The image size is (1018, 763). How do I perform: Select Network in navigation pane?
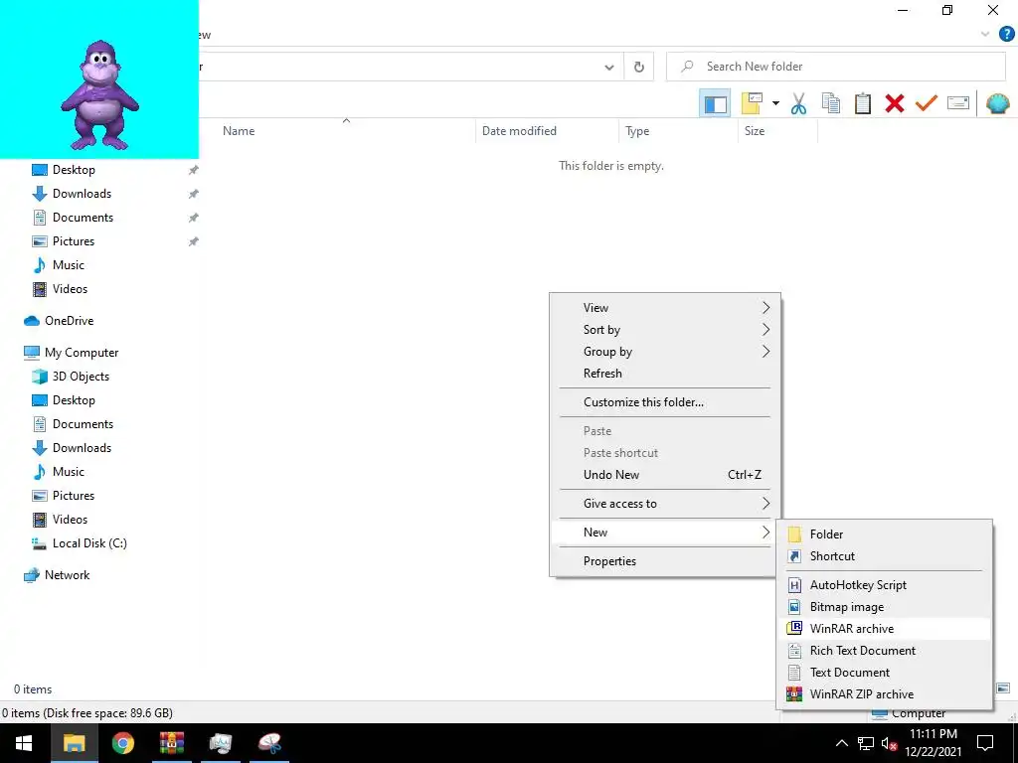point(67,575)
